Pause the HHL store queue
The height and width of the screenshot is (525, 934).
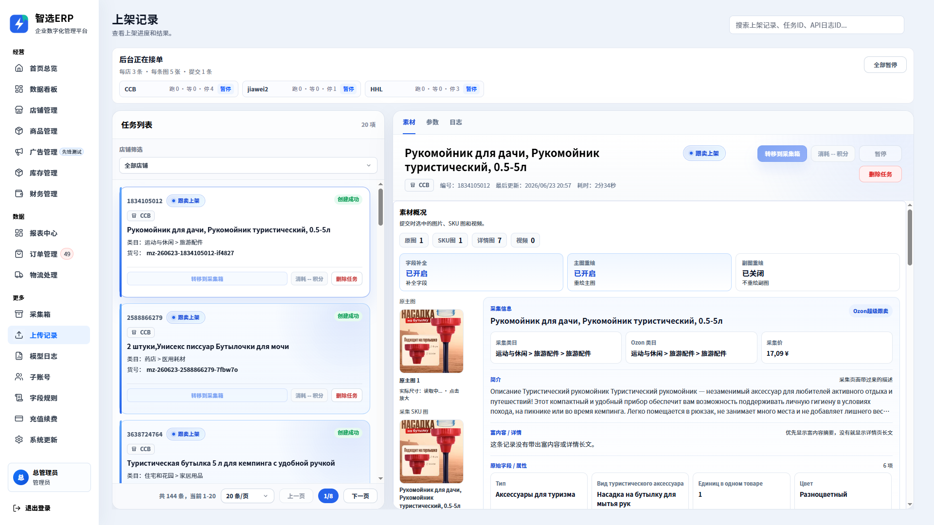471,89
